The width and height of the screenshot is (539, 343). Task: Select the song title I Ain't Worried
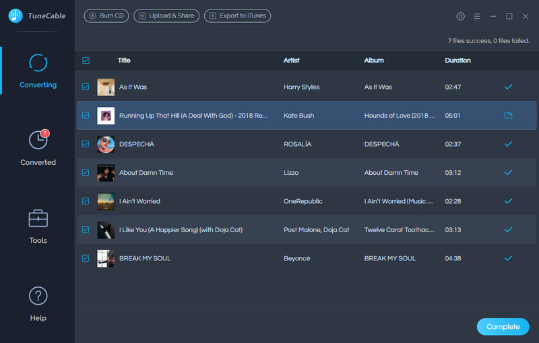139,201
